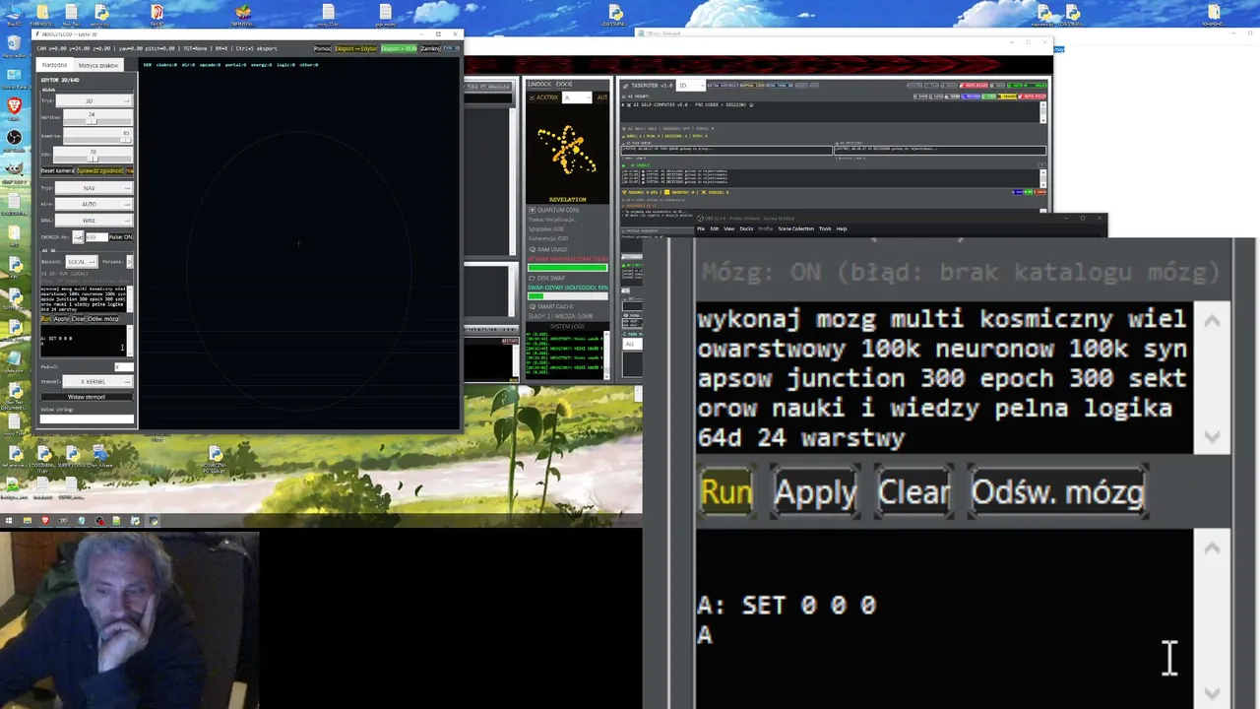The height and width of the screenshot is (709, 1260).
Task: Click the ENERGIA Hz minus stepper
Action: 78,237
